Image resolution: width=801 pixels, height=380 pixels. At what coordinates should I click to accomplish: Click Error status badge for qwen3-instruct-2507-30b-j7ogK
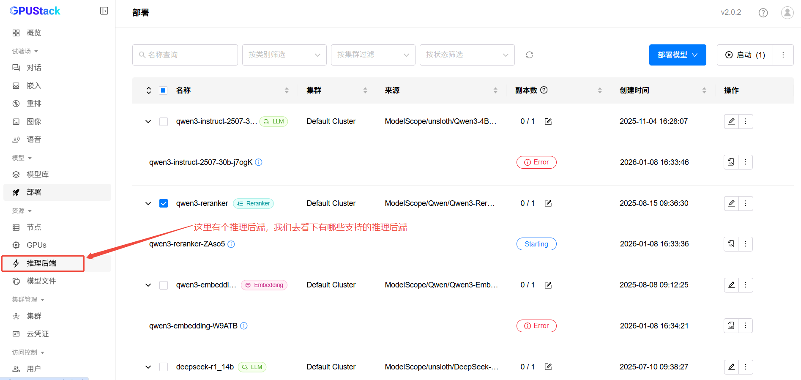(536, 162)
